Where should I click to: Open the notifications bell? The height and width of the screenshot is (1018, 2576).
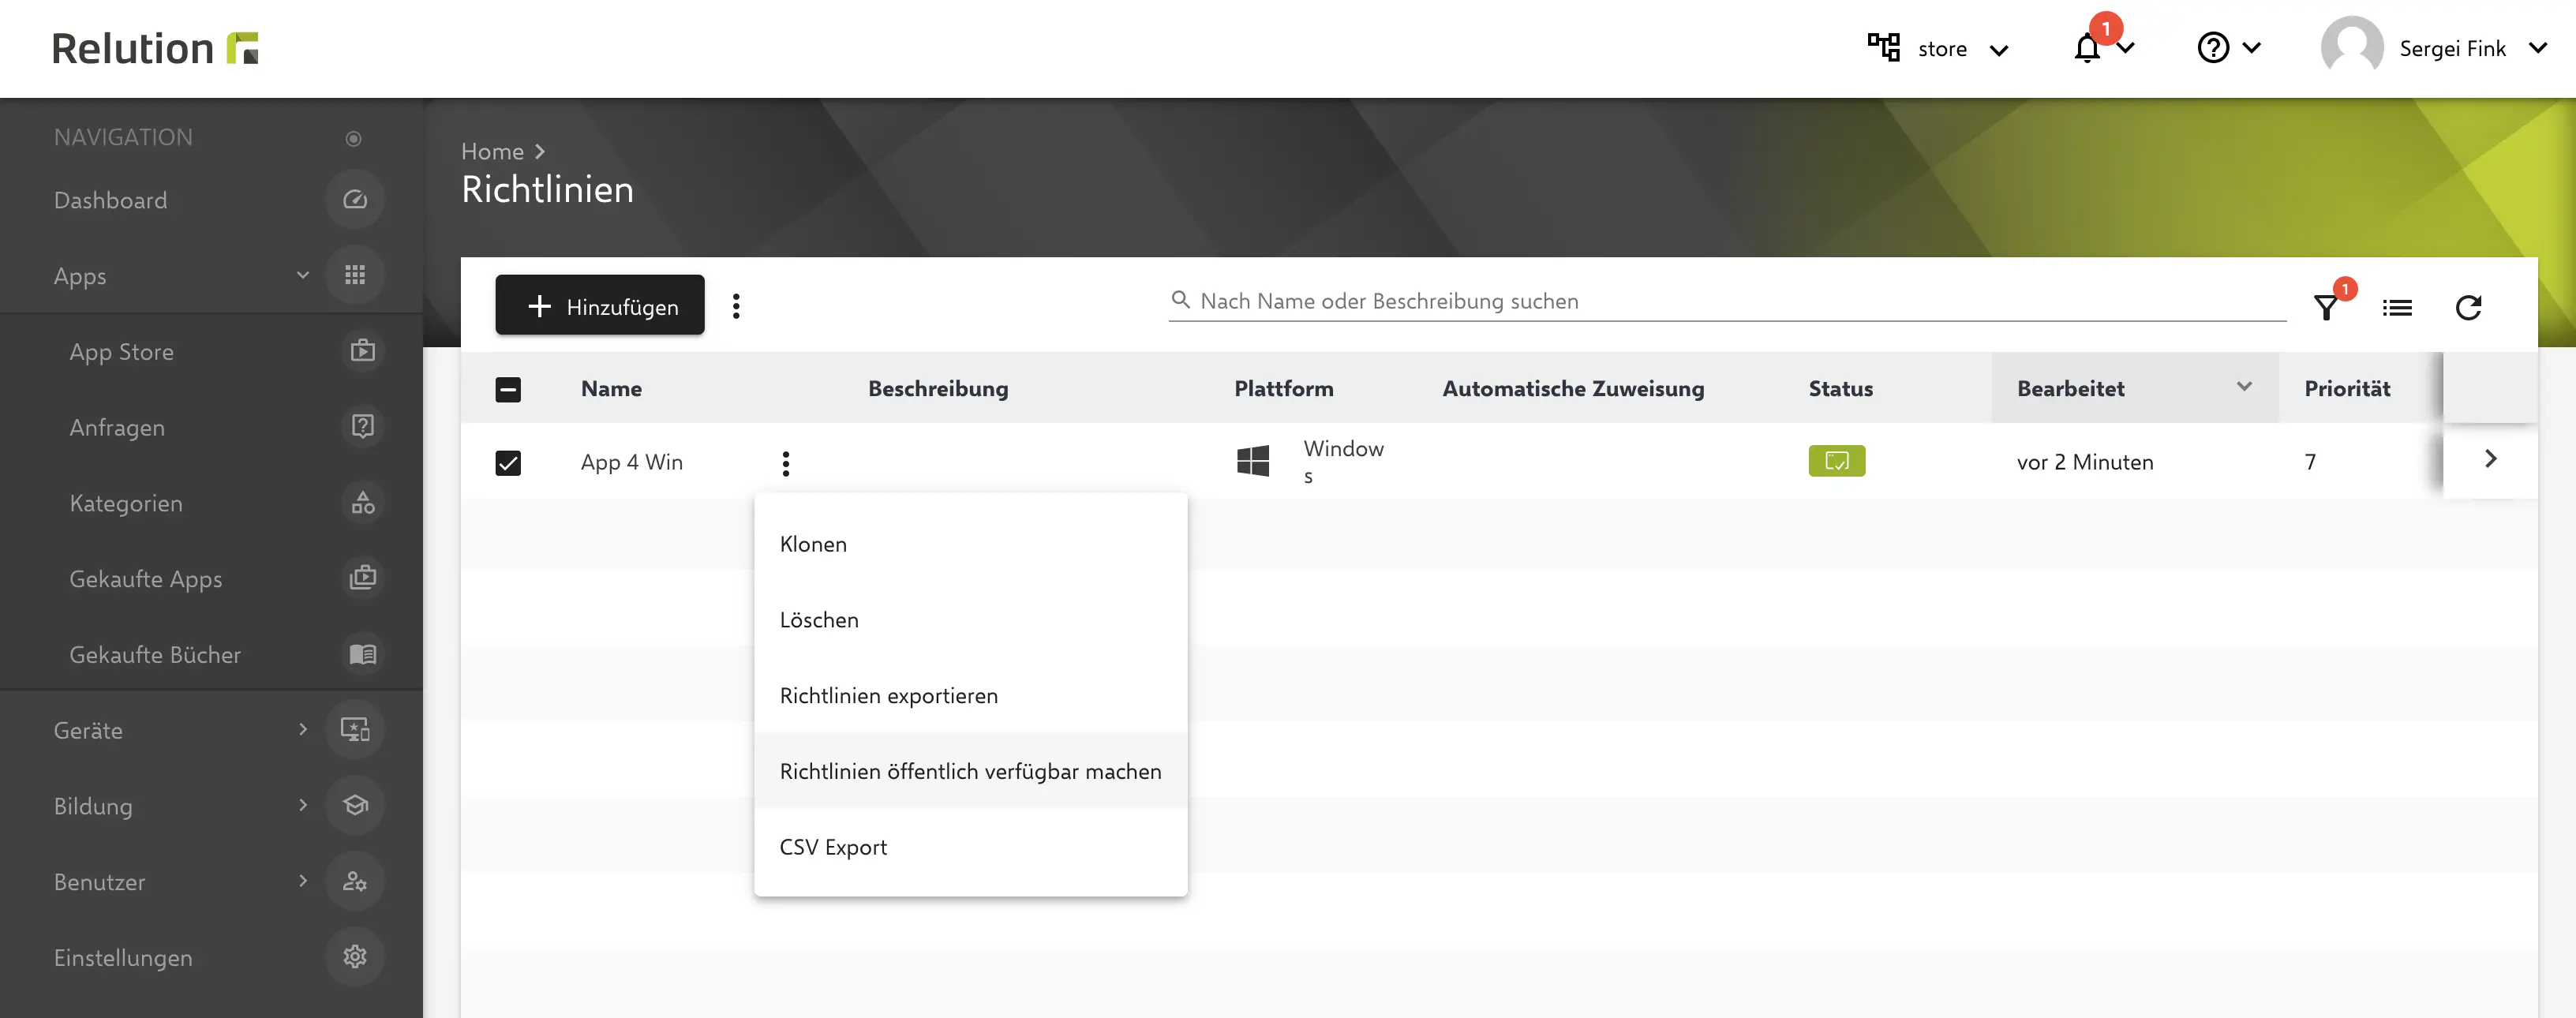(2088, 48)
